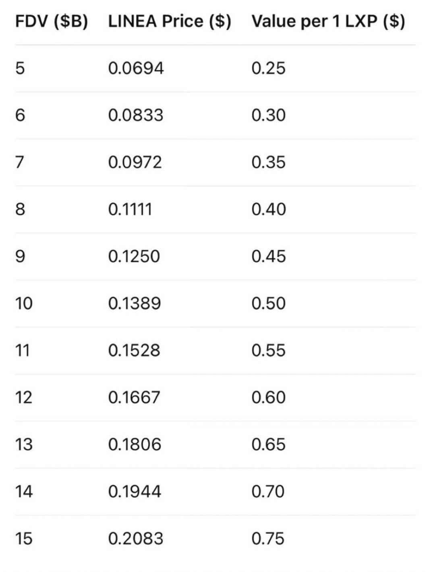Click the 0.0972 price cell
The height and width of the screenshot is (572, 435).
point(135,162)
